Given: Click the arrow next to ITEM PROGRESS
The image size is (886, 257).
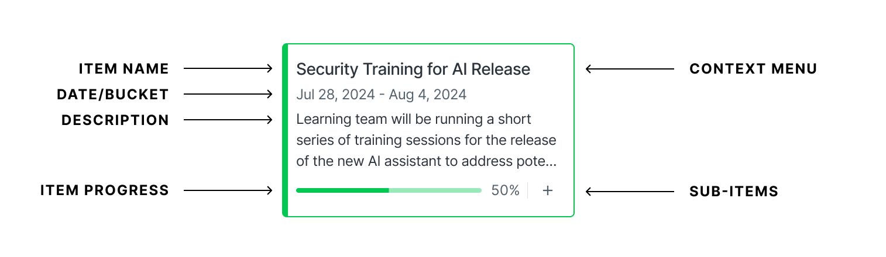Looking at the screenshot, I should (x=228, y=190).
